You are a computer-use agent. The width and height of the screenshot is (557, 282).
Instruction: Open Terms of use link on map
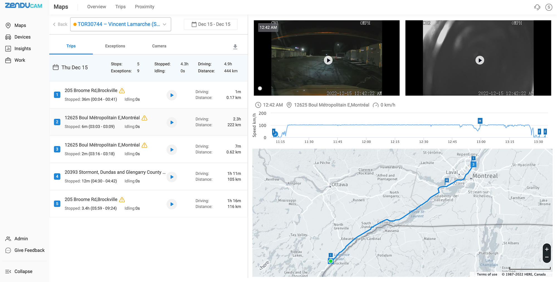coord(487,274)
